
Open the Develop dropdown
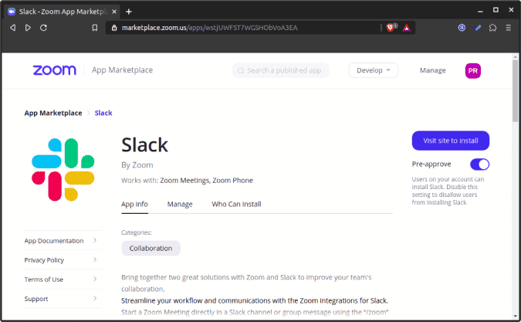tap(373, 70)
